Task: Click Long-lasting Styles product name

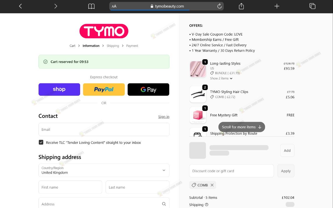Action: pos(225,63)
